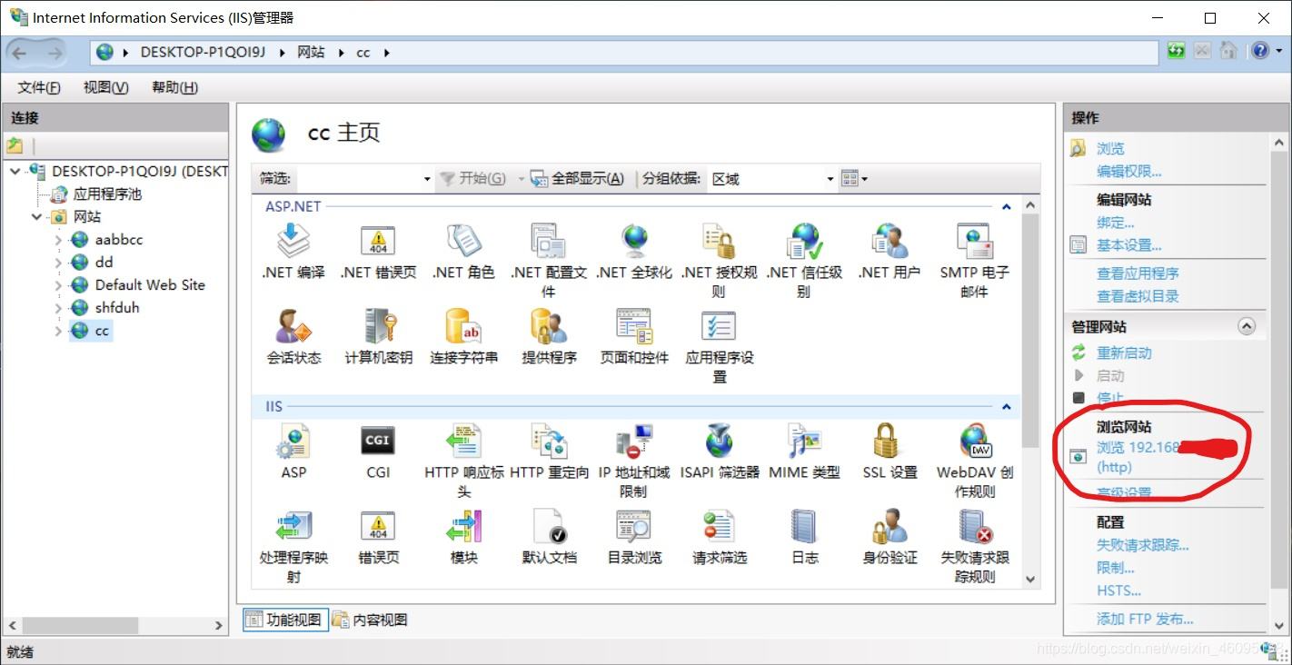Click the 绑定 link

[x=1116, y=223]
